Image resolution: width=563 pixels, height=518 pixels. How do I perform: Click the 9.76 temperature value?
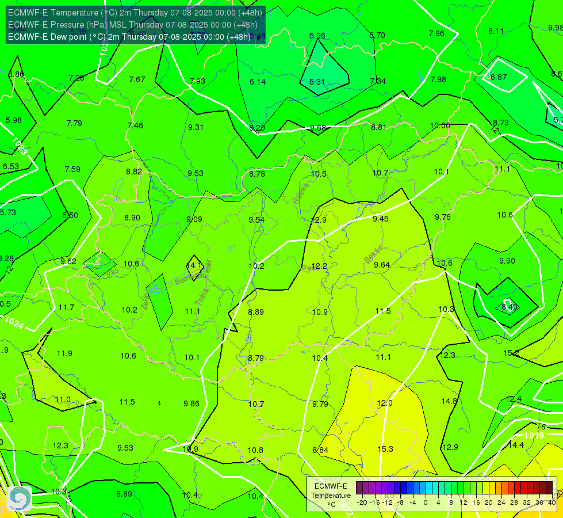443,217
